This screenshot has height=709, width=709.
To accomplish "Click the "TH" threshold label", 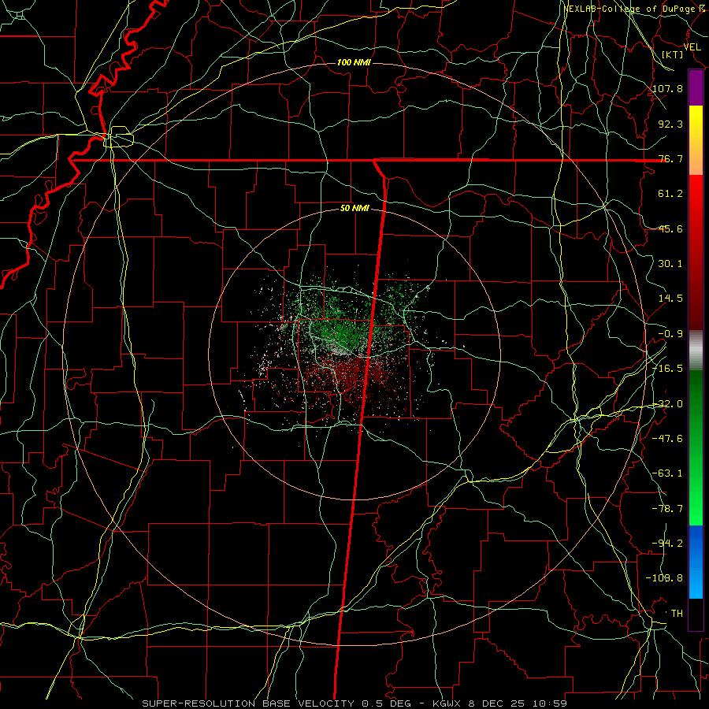I will 677,614.
